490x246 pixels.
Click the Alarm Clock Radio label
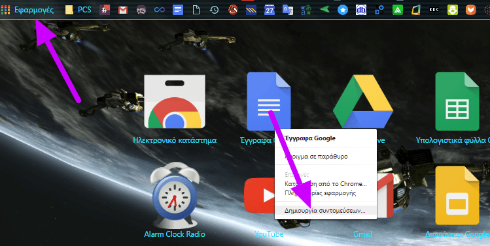pos(175,234)
